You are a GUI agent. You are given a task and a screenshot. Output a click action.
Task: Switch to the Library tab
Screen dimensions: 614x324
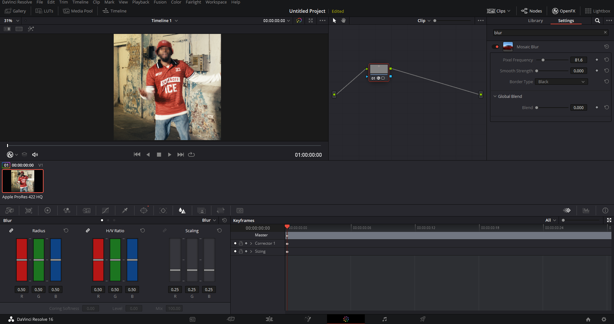tap(535, 20)
